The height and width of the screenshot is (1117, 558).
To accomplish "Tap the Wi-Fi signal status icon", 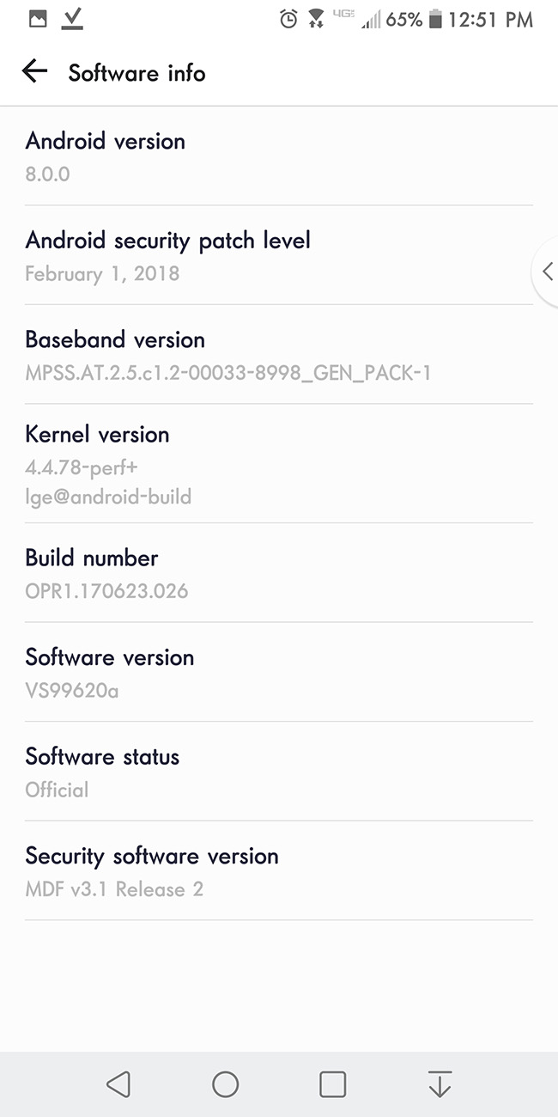I will coord(316,19).
